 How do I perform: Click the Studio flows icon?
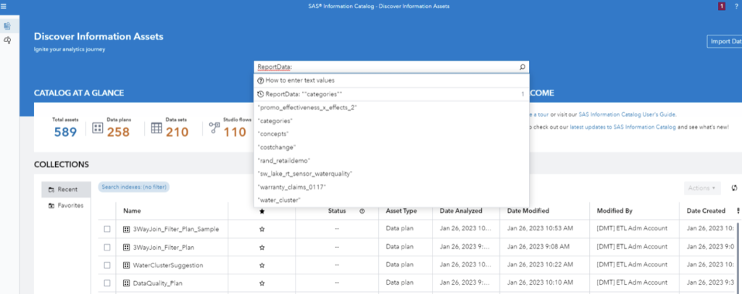point(214,128)
